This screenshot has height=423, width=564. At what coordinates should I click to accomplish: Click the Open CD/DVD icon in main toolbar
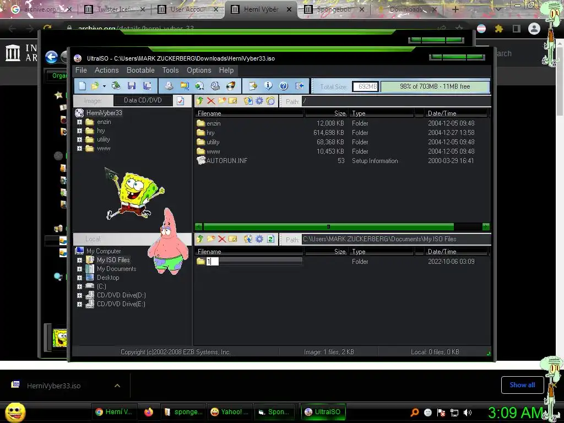pyautogui.click(x=116, y=85)
